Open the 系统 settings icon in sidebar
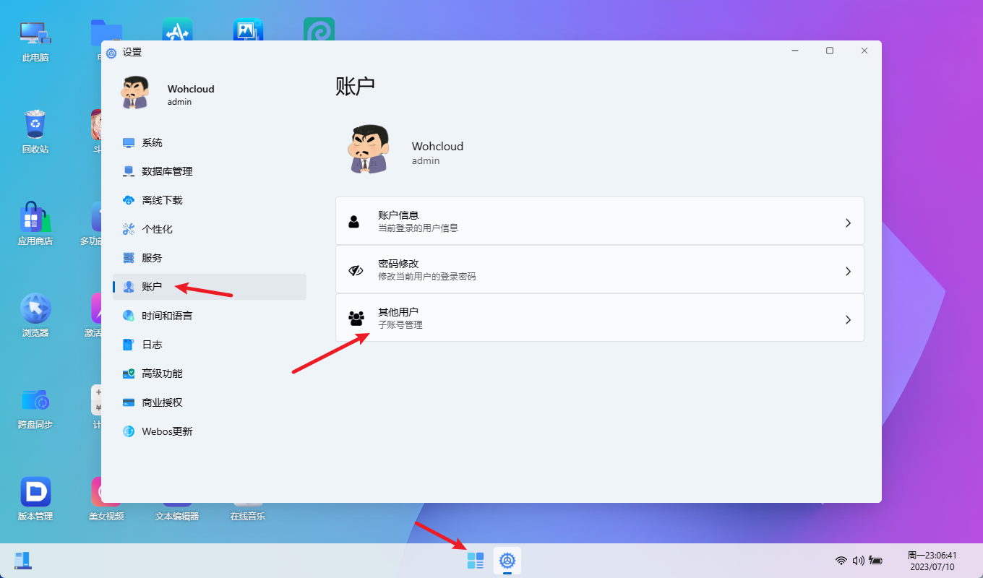Image resolution: width=983 pixels, height=578 pixels. pyautogui.click(x=129, y=143)
